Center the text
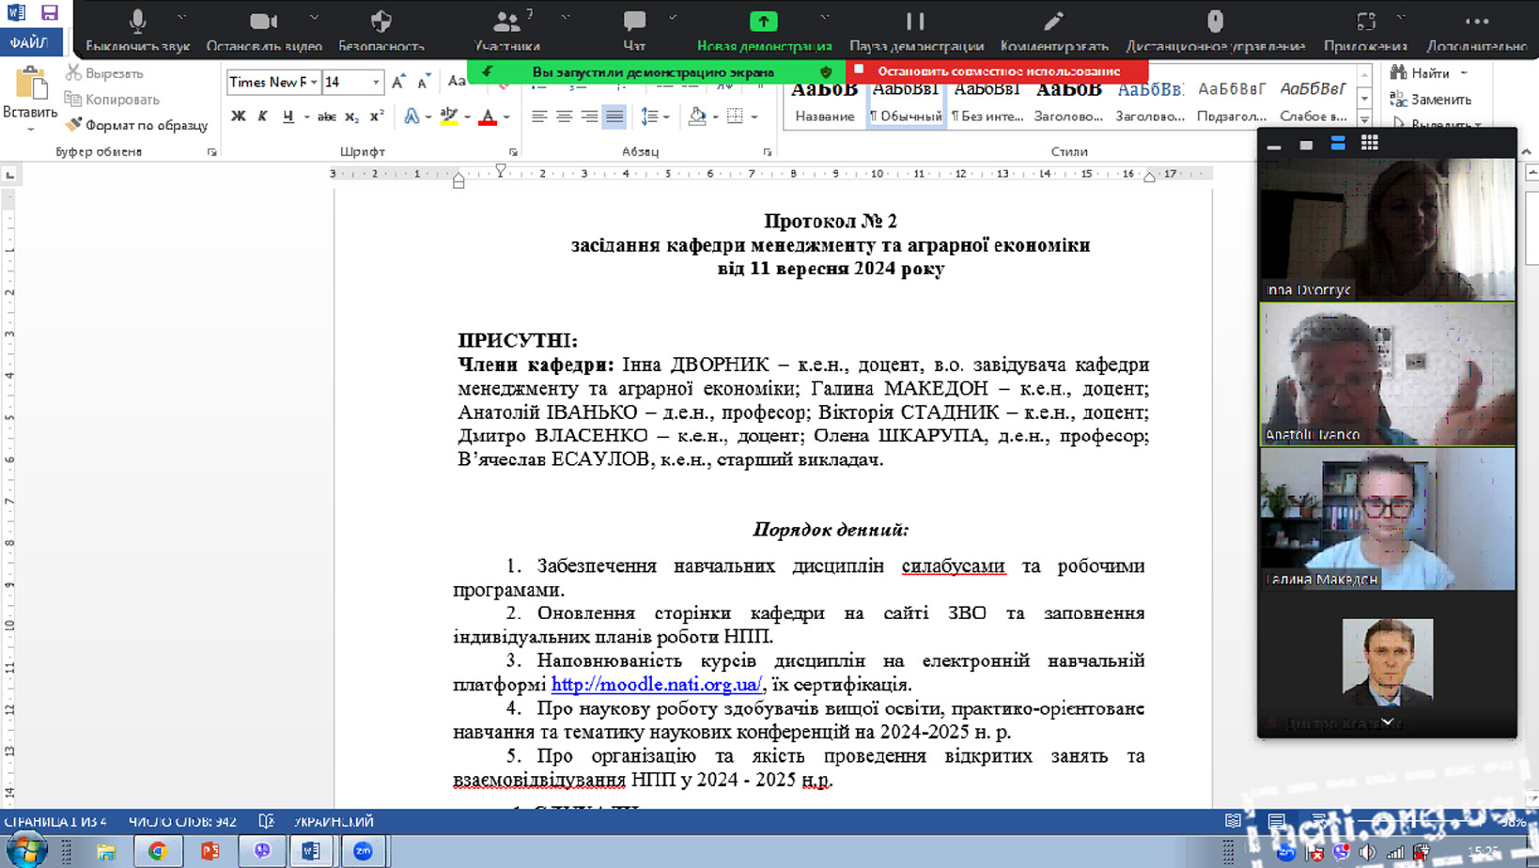The height and width of the screenshot is (868, 1539). [x=564, y=116]
